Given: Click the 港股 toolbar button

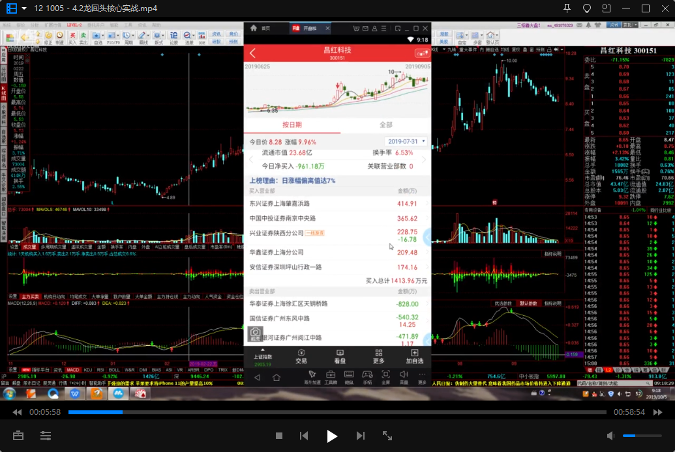Looking at the screenshot, I should pos(443,34).
